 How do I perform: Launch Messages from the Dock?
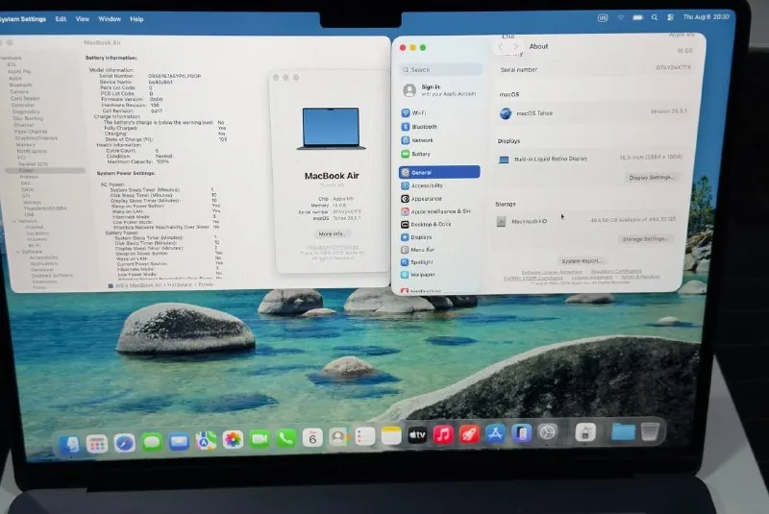pyautogui.click(x=152, y=442)
